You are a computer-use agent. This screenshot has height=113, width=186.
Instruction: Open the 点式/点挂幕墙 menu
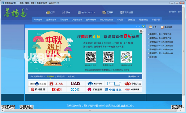[106, 20]
